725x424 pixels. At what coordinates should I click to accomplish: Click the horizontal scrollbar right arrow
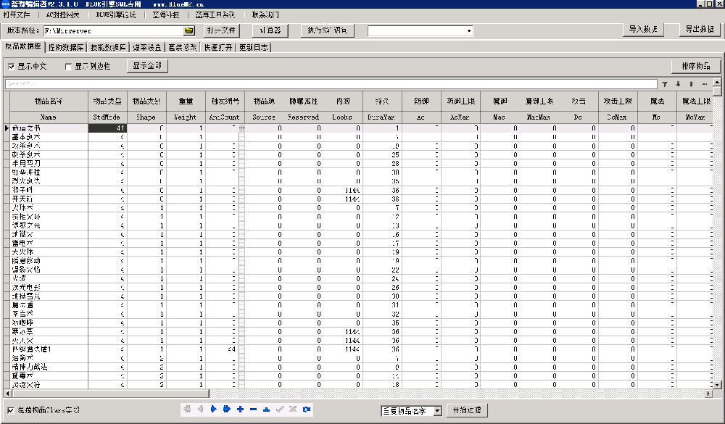click(x=709, y=394)
